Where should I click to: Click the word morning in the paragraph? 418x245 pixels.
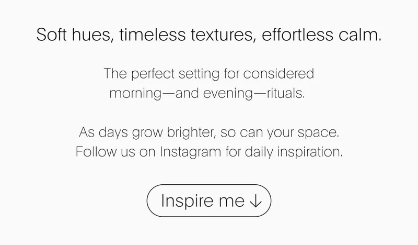tap(135, 94)
